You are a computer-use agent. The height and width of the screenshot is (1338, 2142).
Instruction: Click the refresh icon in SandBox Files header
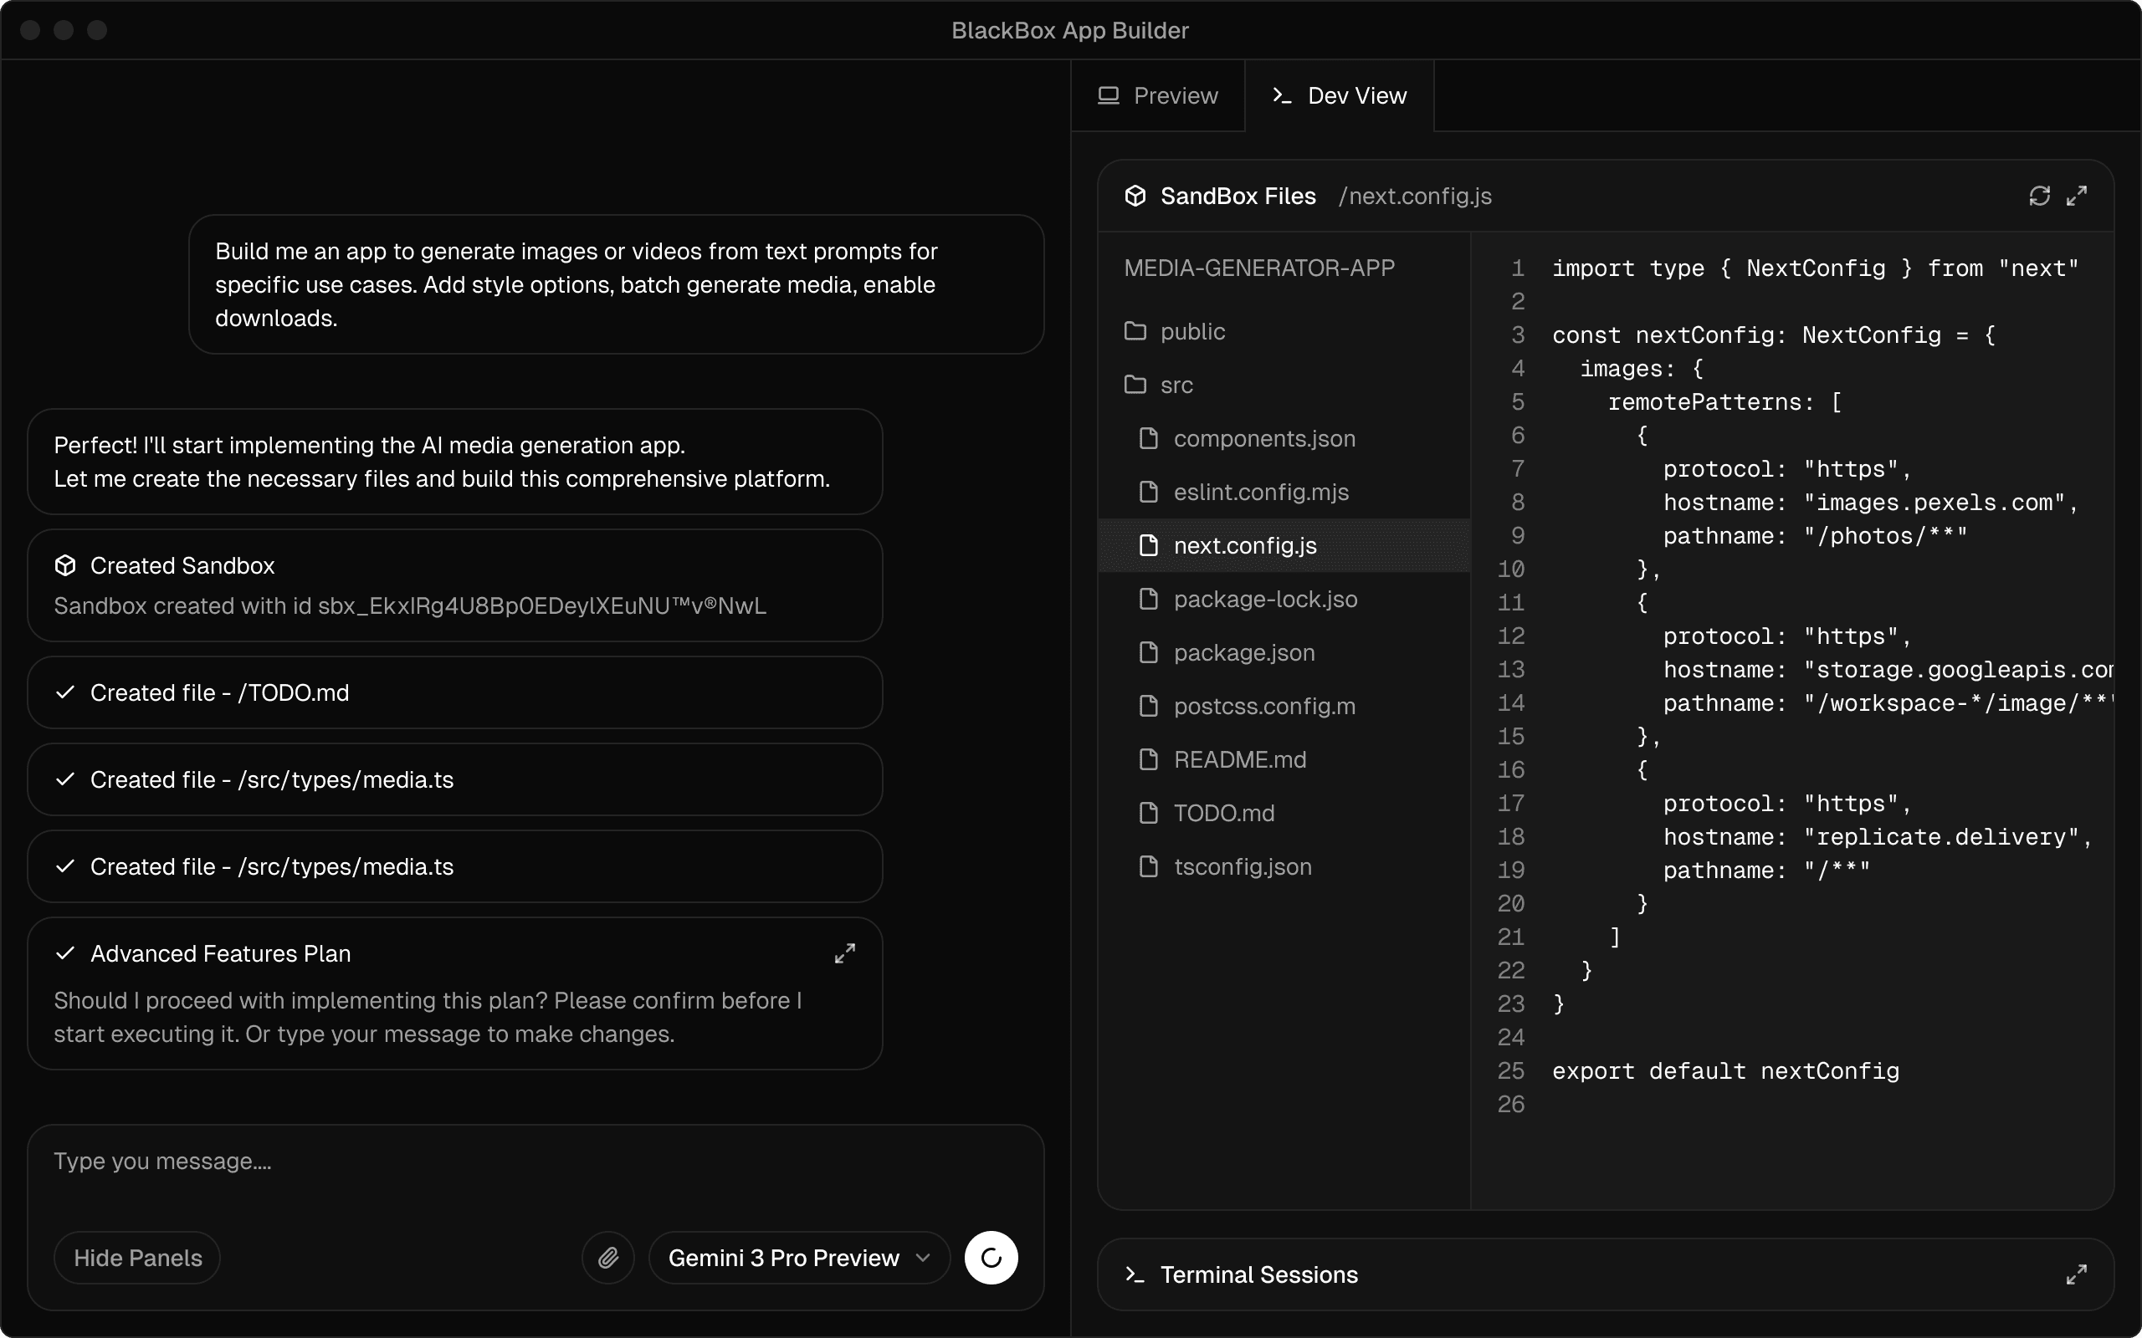tap(2039, 196)
